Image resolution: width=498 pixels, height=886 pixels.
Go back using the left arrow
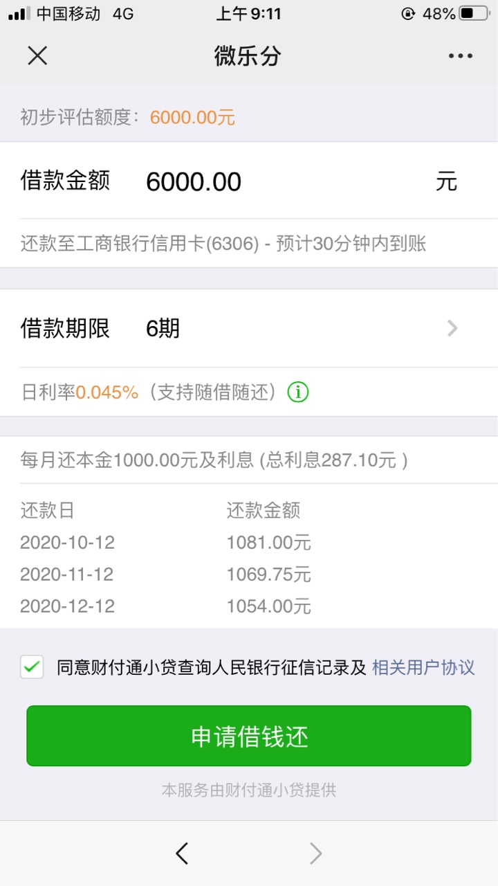pyautogui.click(x=182, y=853)
